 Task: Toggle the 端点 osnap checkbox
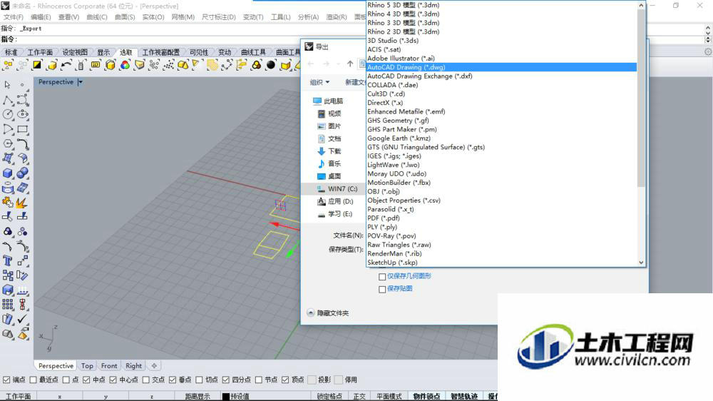(6, 380)
